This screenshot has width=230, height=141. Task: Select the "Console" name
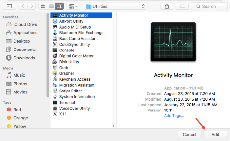[67, 50]
